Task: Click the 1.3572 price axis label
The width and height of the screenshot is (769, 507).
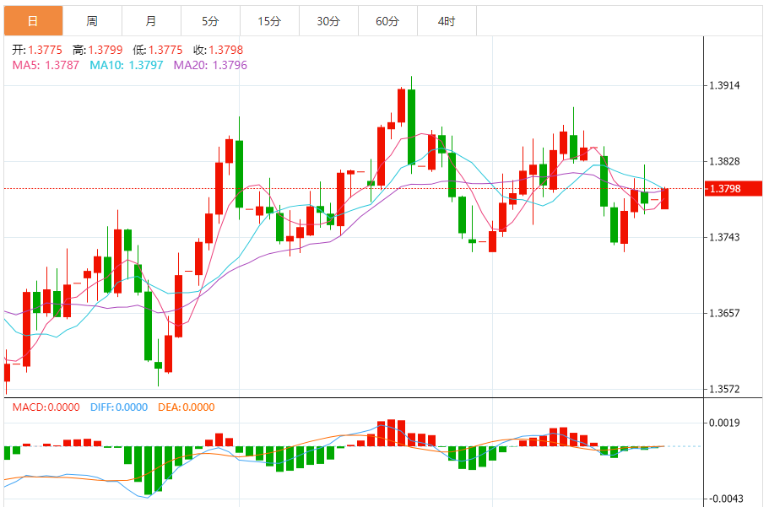Action: (x=724, y=390)
